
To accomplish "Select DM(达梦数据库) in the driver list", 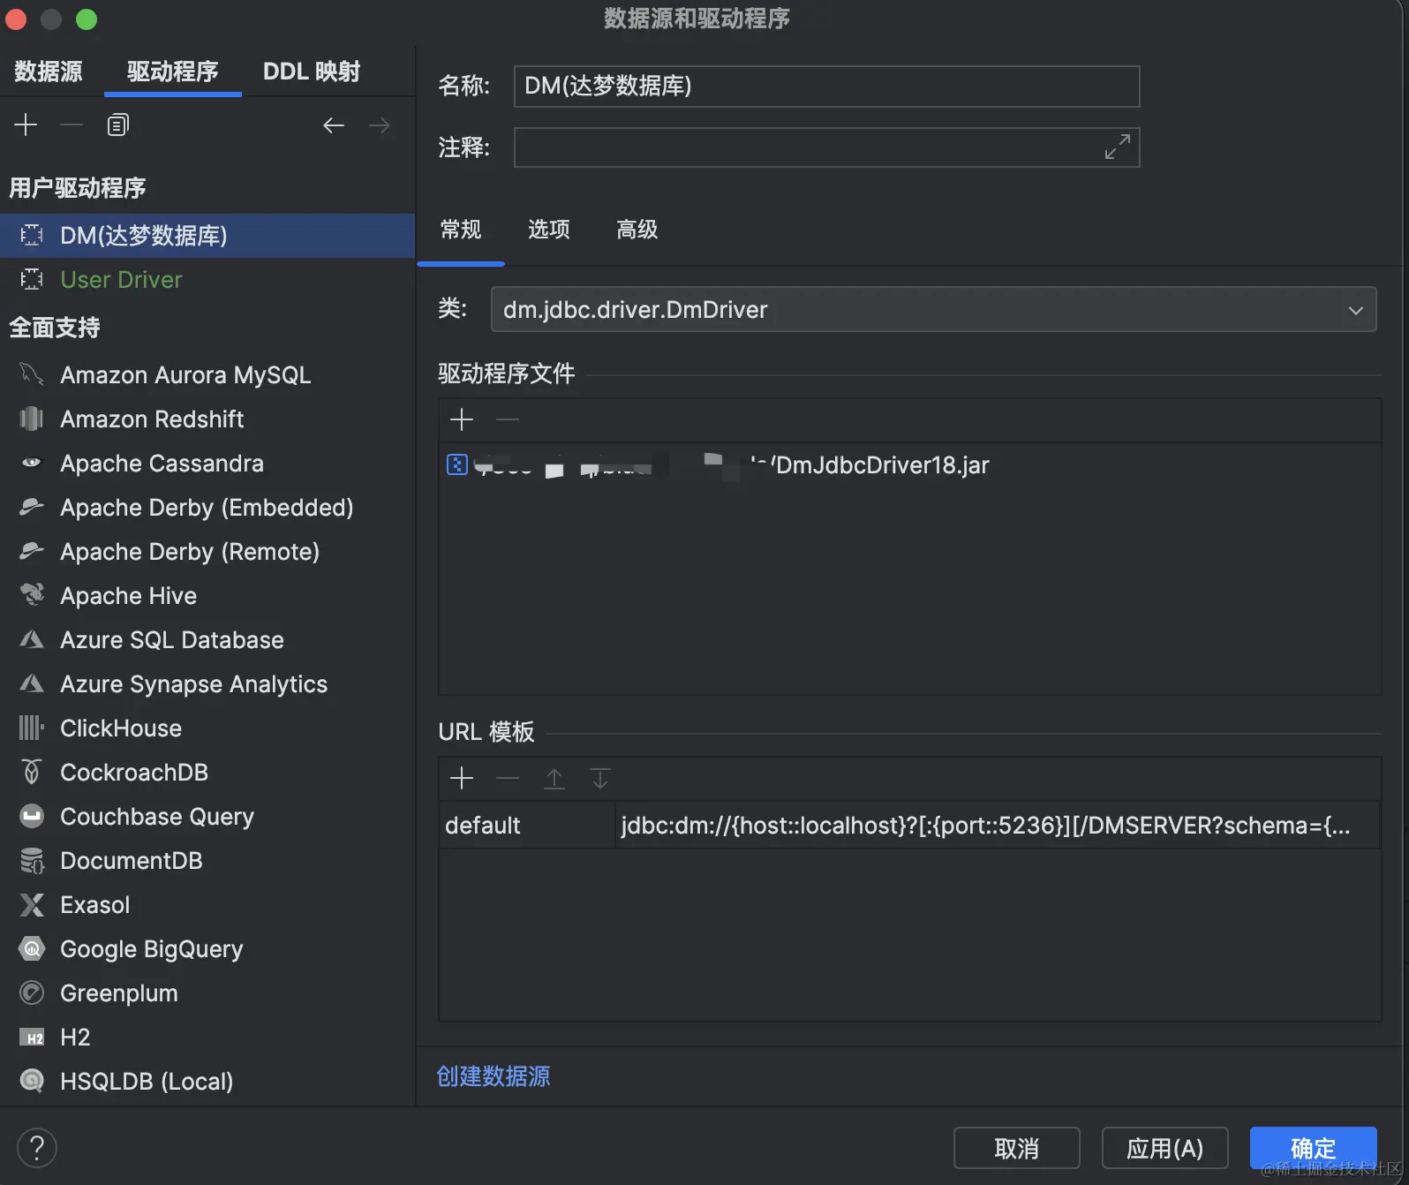I will [207, 235].
